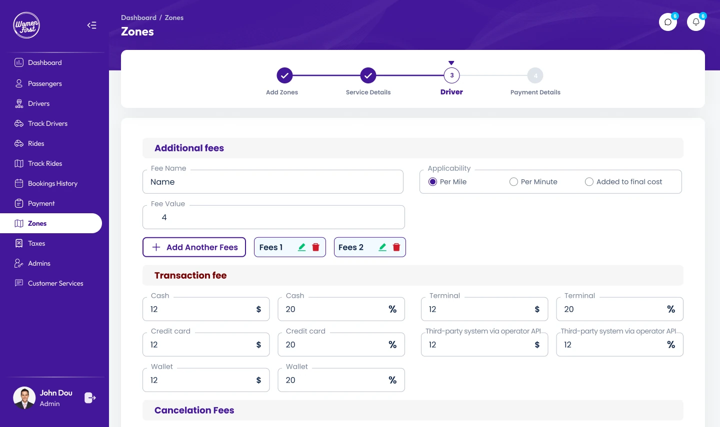
Task: Click Wallet dollar amount field
Action: pyautogui.click(x=206, y=380)
